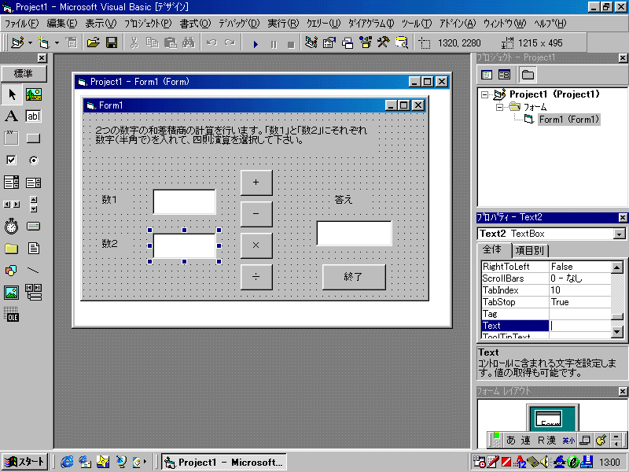629x472 pixels.
Task: Click the Find binoculars icon
Action: click(x=189, y=42)
